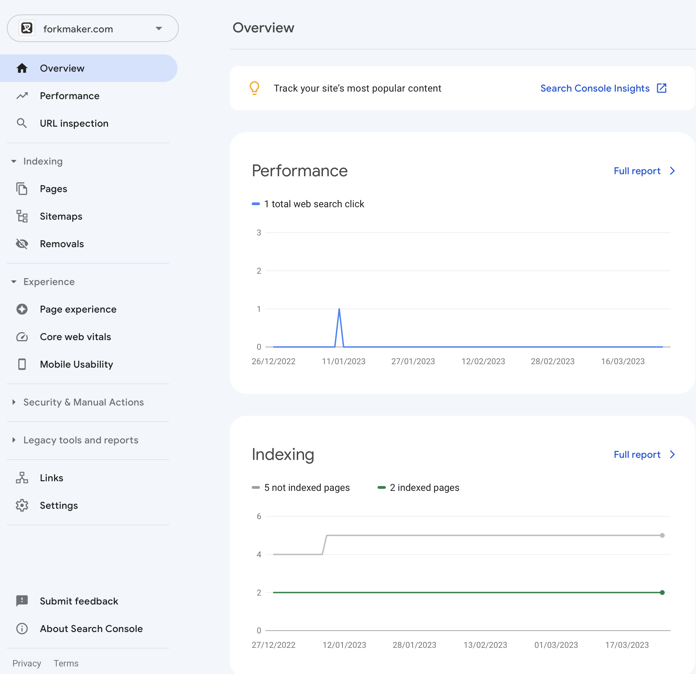
Task: Click the green indexed pages legend
Action: point(418,488)
